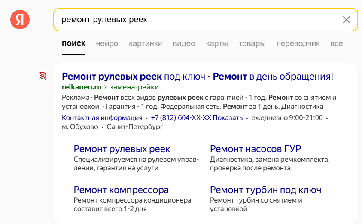
Task: Clear the search query with X icon
Action: [x=346, y=20]
